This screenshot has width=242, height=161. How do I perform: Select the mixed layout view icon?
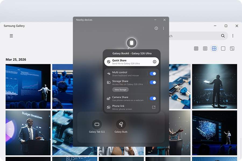(x=232, y=49)
